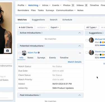Collapse the Past Introductions section

point(80,95)
